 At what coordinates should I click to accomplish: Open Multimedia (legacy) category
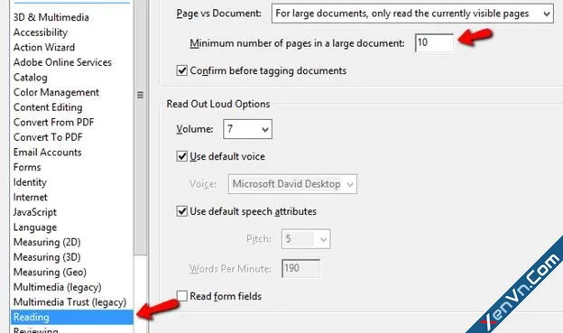(58, 287)
